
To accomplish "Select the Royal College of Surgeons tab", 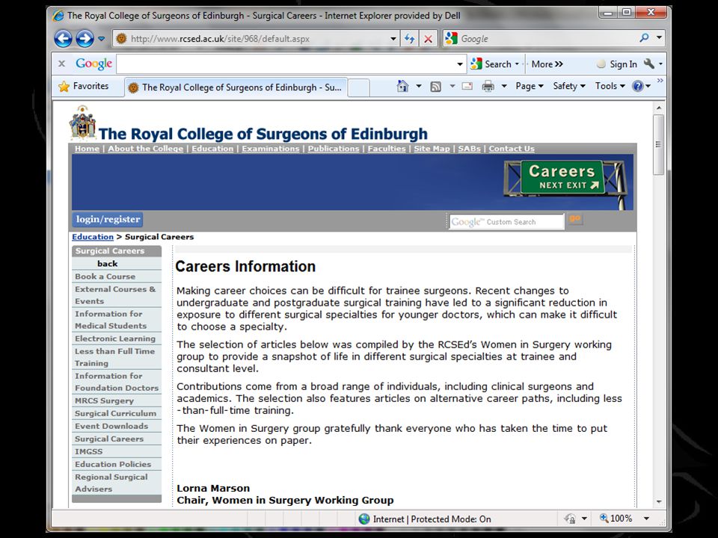I will [236, 87].
